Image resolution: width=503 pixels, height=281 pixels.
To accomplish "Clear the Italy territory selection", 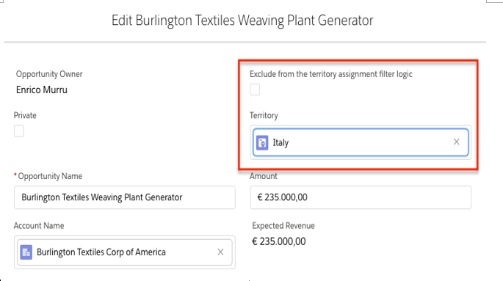I will [x=457, y=142].
